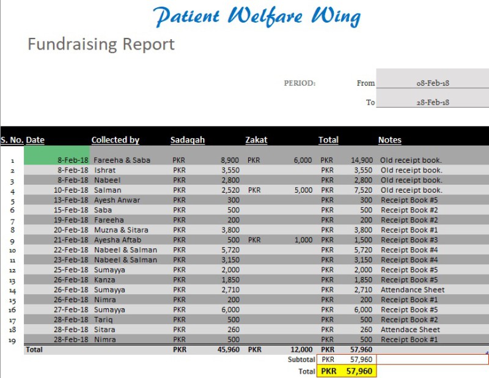Click the From date field showing 08-Feb-18
The image size is (489, 378).
(x=432, y=83)
